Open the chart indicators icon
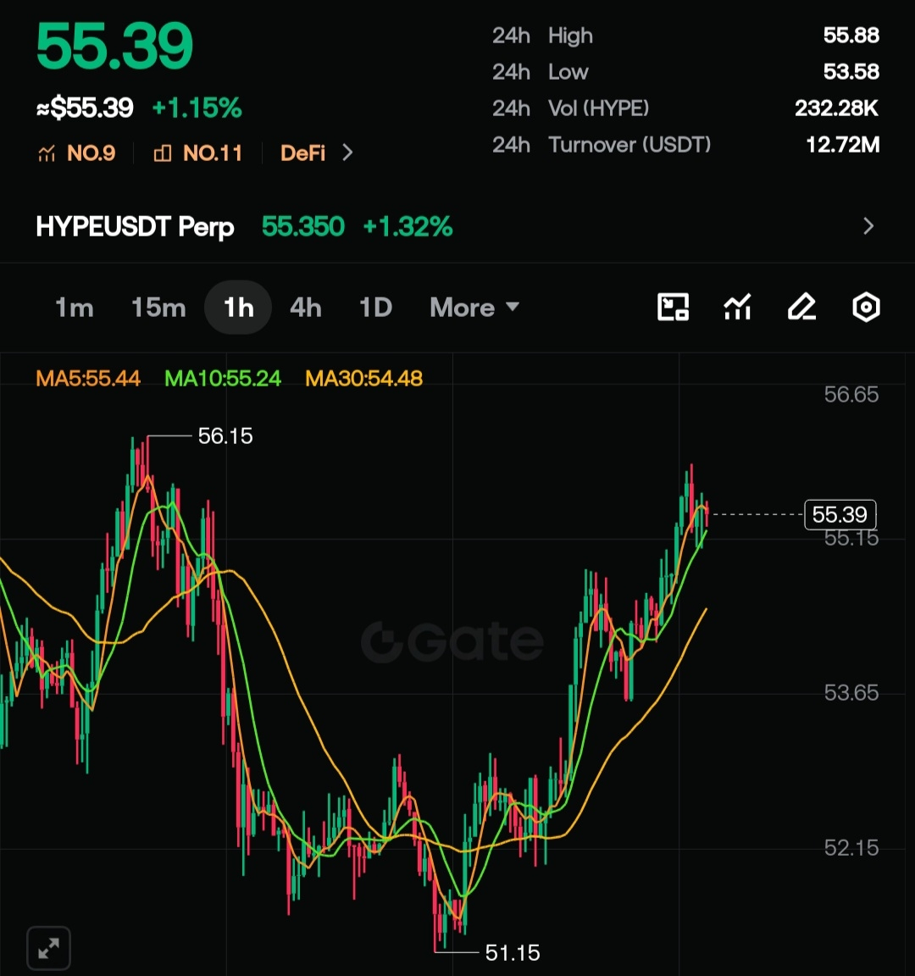915x976 pixels. click(x=738, y=307)
